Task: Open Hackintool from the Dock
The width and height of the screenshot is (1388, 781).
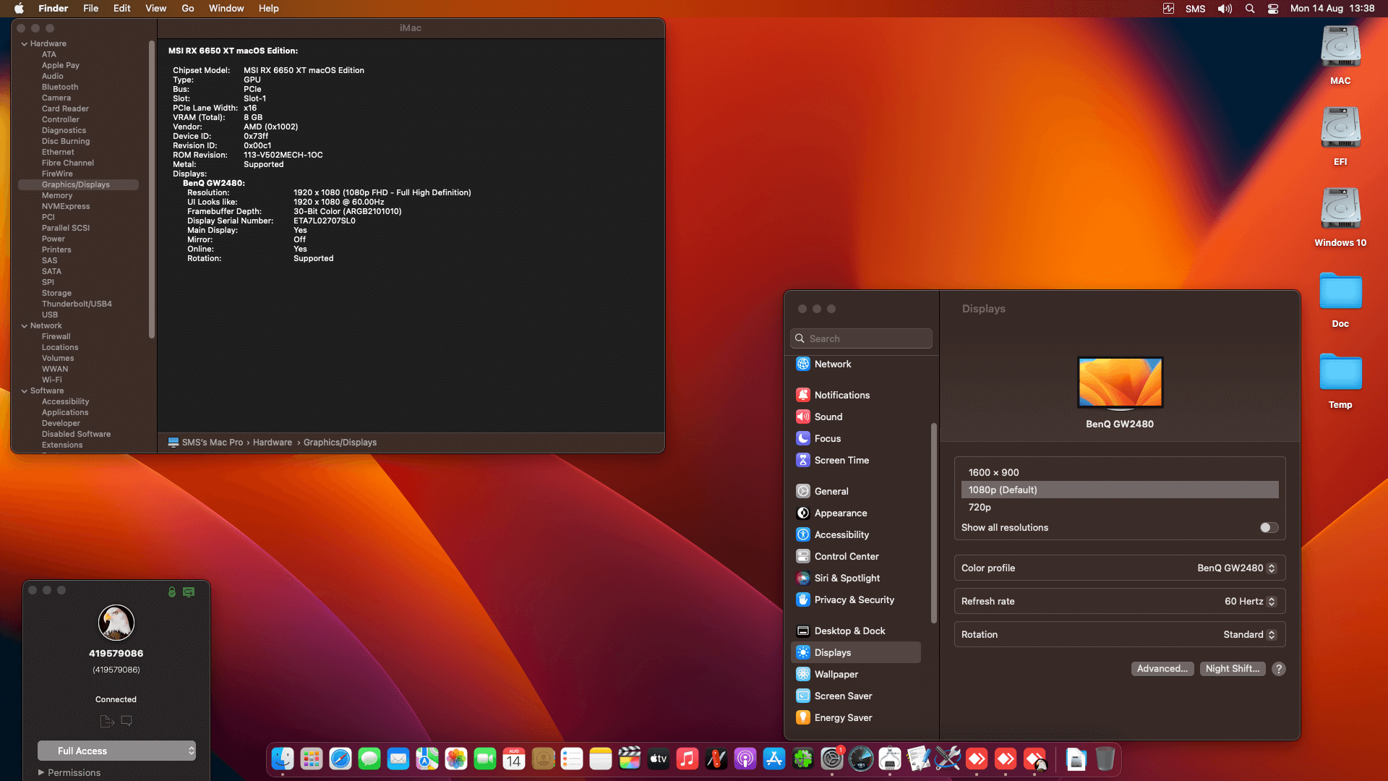Action: click(890, 759)
